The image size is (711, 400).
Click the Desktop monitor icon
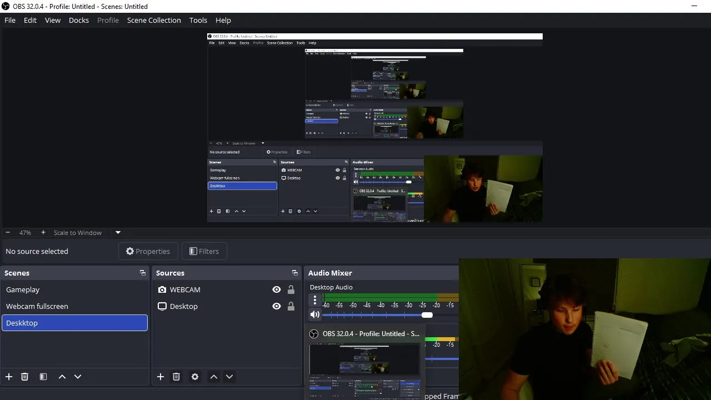coord(162,306)
